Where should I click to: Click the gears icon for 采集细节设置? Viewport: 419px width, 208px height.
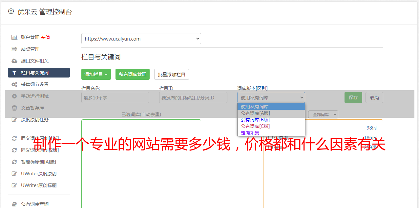(x=14, y=84)
